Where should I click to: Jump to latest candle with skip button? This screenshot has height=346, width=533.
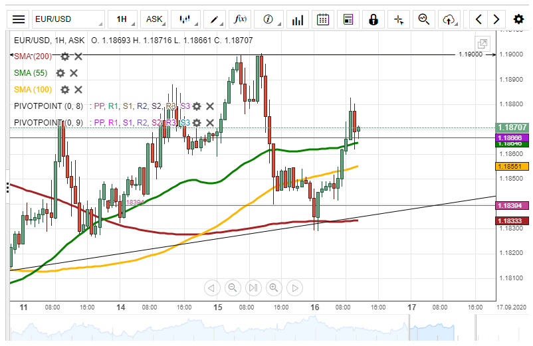coord(253,288)
